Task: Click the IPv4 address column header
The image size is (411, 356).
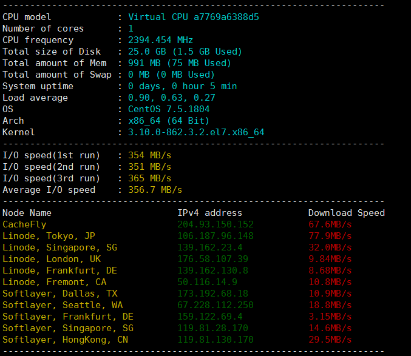Action: coord(209,213)
